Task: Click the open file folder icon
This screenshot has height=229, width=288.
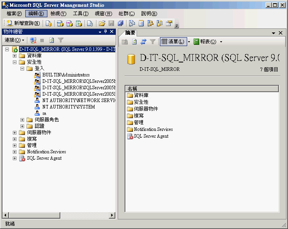Action: (102, 23)
